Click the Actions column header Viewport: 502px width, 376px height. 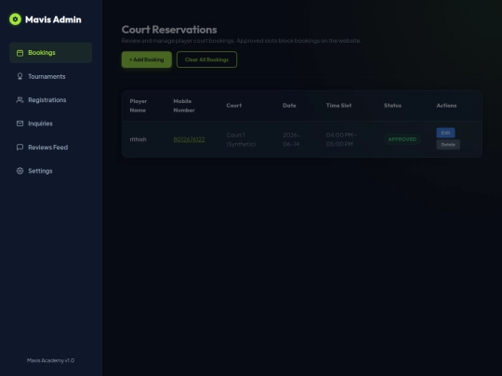446,106
